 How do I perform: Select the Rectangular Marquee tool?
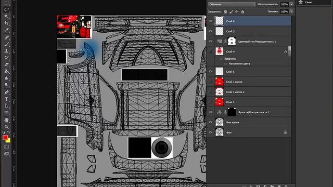coord(6,3)
